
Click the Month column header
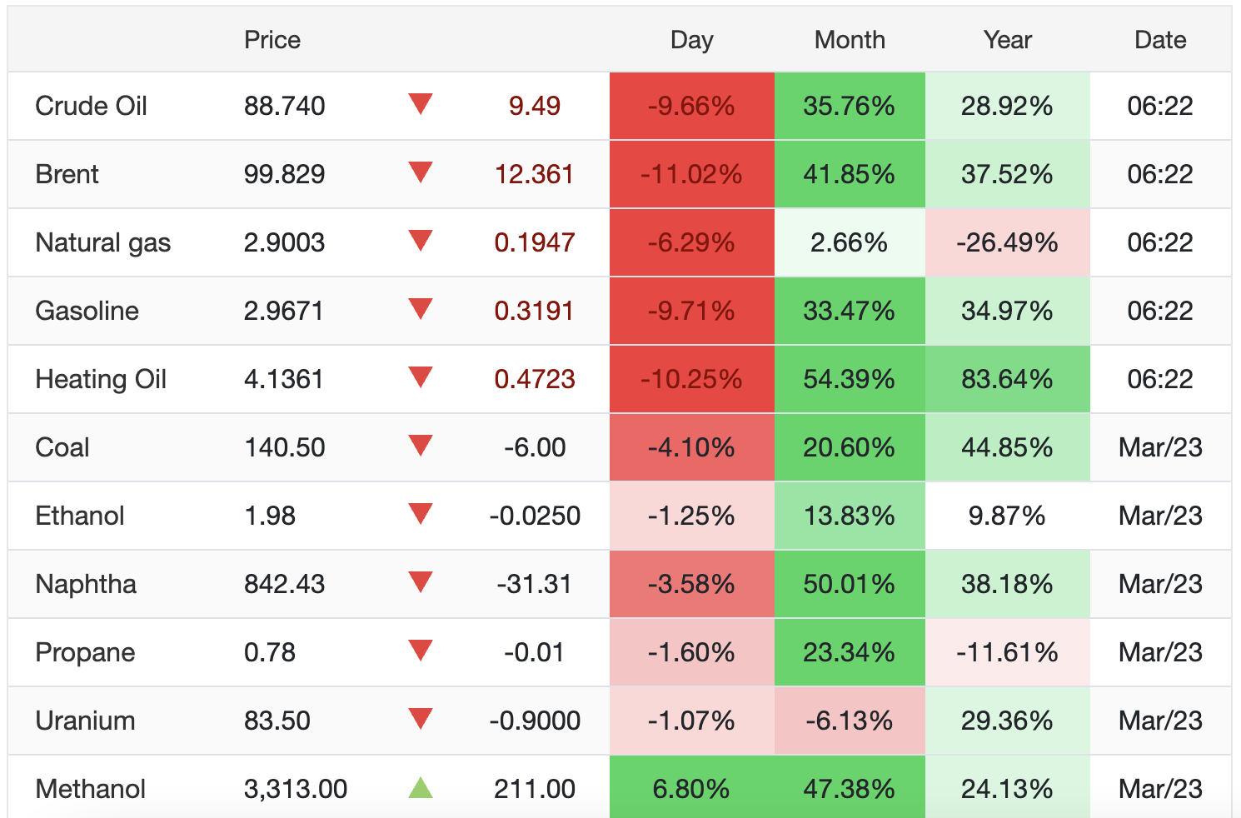point(850,40)
